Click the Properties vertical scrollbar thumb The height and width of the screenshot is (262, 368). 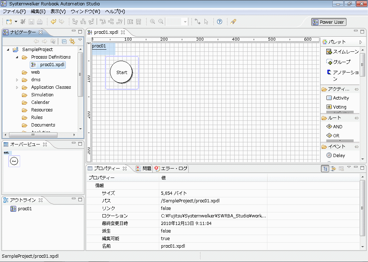pos(363,208)
